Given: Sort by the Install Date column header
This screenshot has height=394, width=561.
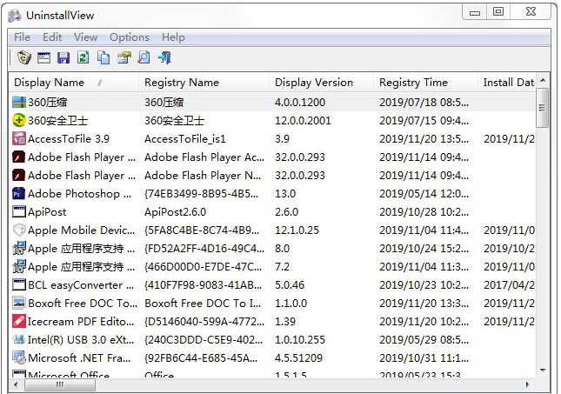Looking at the screenshot, I should 507,83.
